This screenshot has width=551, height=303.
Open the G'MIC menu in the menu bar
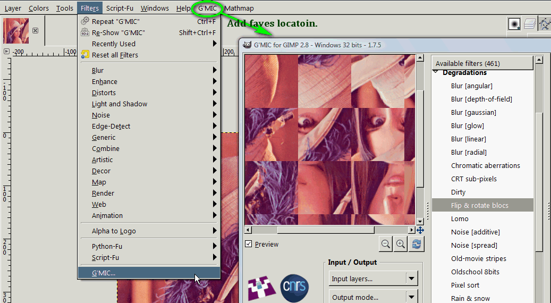click(207, 8)
